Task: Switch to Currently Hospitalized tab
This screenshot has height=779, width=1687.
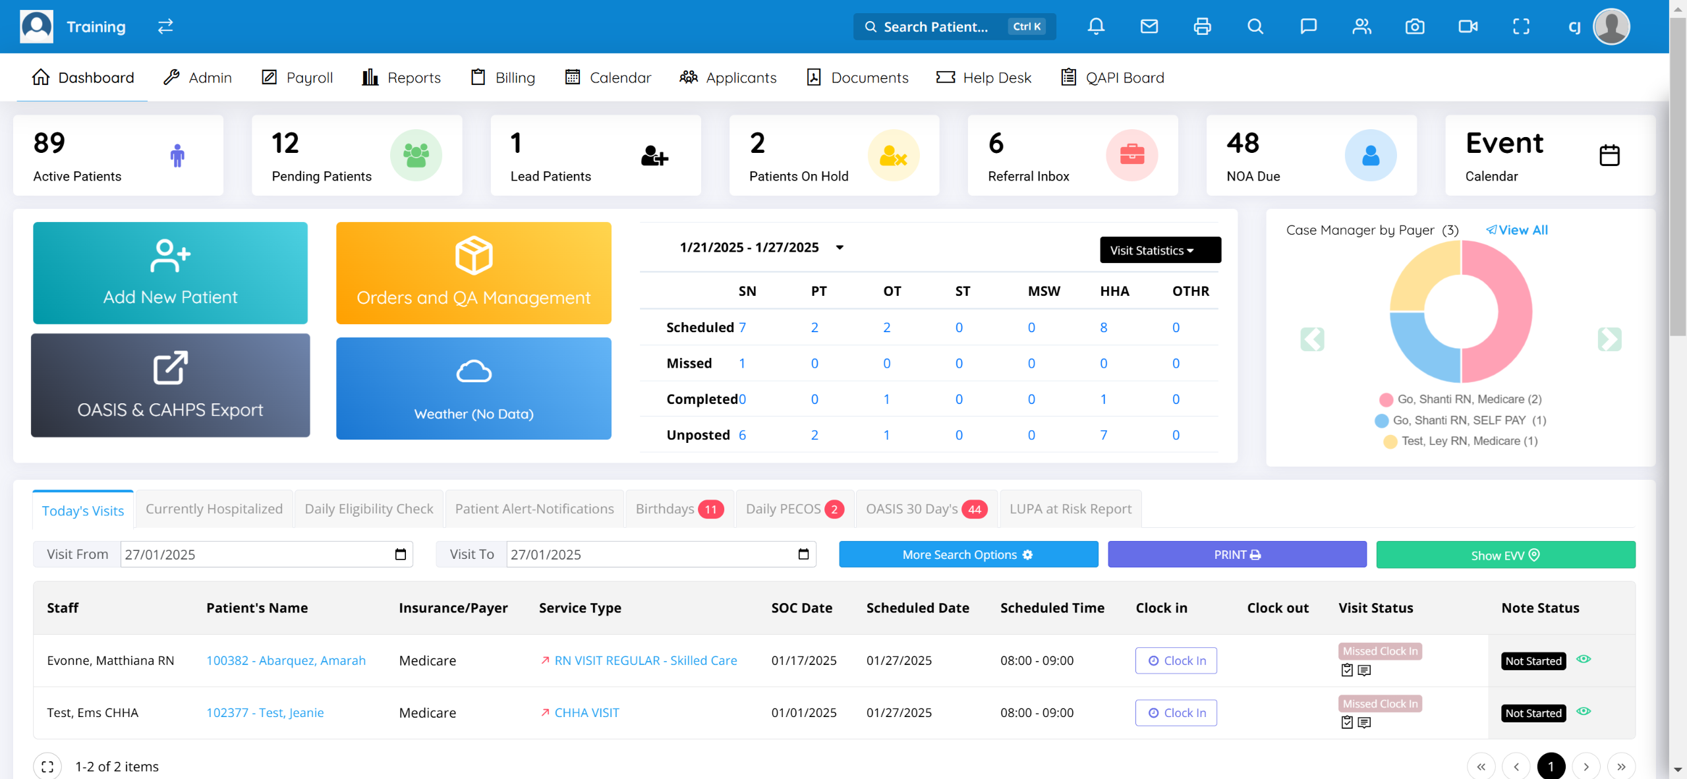Action: 214,509
